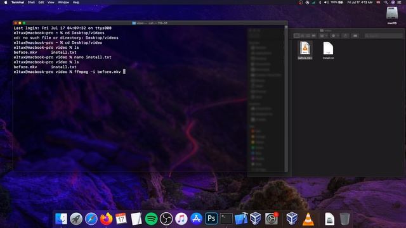Open App Store from the Dock

coord(196,218)
